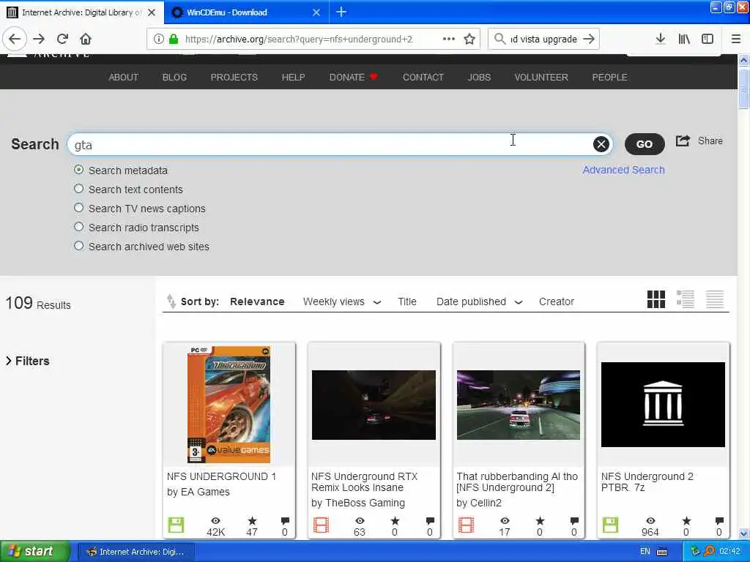Screen dimensions: 750x562
Task: Open DONATE in the navigation bar
Action: (353, 77)
